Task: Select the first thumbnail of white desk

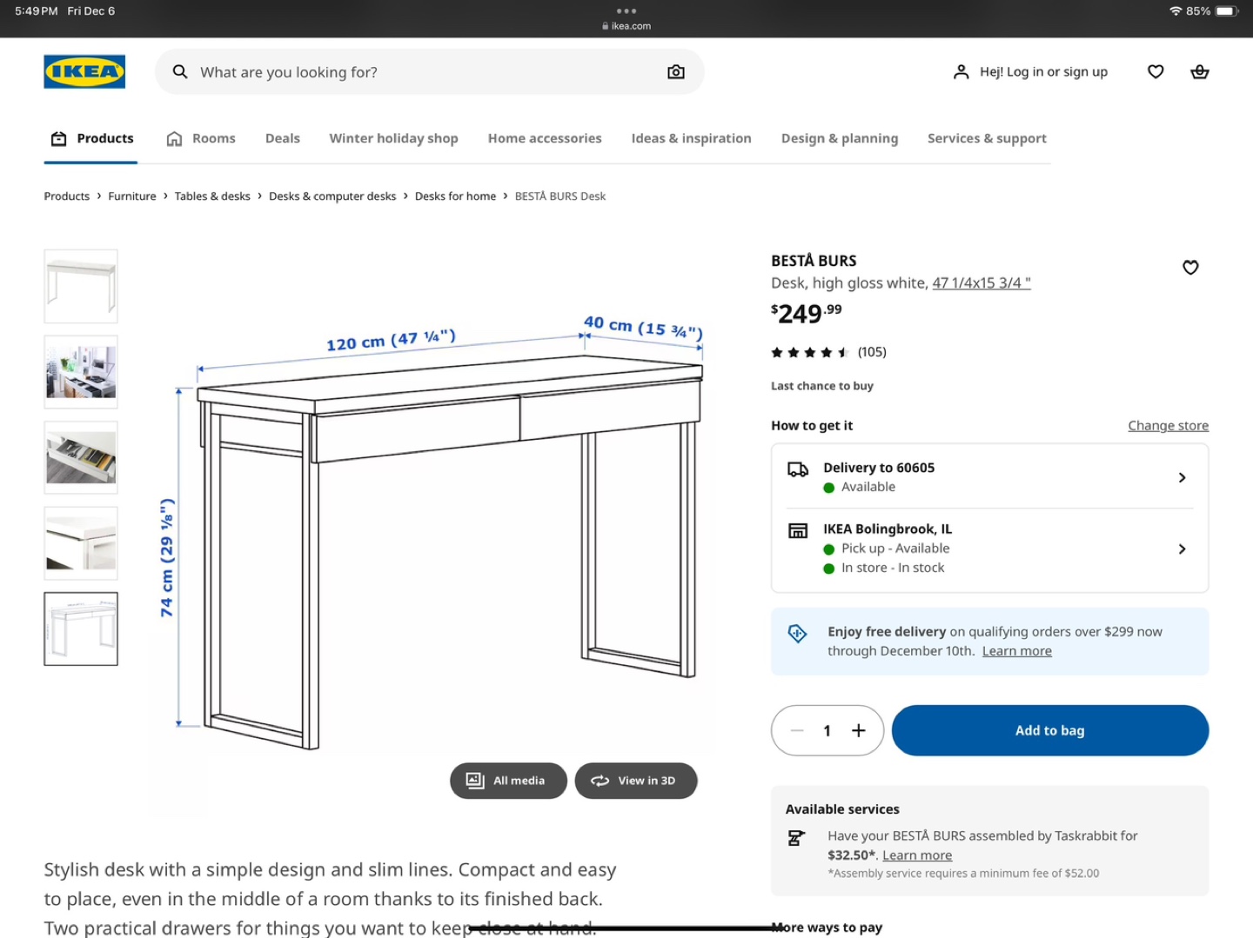Action: tap(81, 286)
